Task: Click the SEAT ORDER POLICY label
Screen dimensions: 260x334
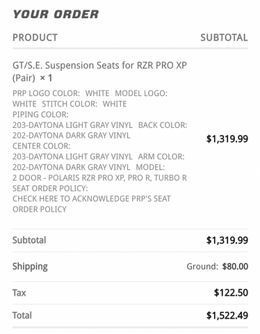Action: coord(50,189)
